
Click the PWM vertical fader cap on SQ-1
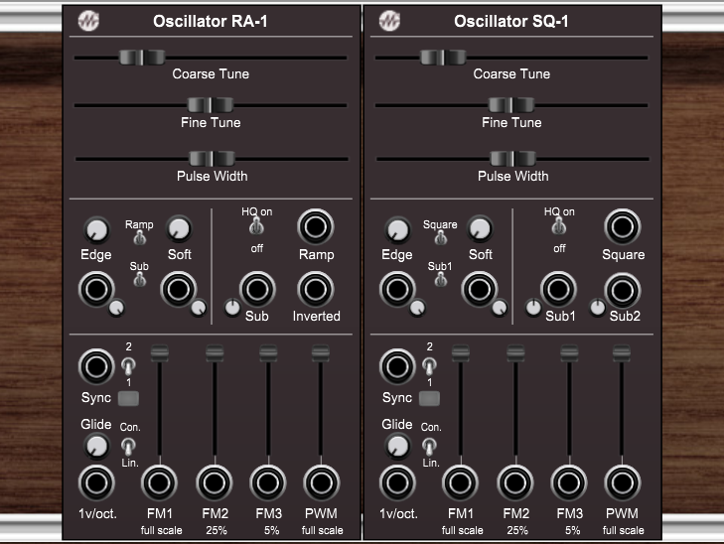click(x=622, y=353)
